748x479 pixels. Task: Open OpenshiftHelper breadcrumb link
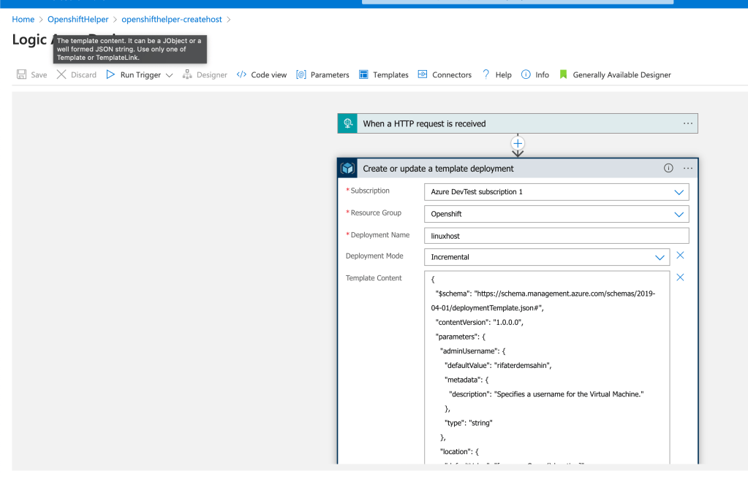click(x=78, y=20)
